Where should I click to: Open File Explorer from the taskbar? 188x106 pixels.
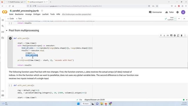tap(102, 104)
